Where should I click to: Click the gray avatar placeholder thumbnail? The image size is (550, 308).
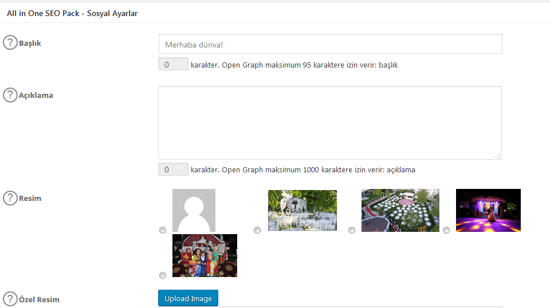pyautogui.click(x=194, y=210)
